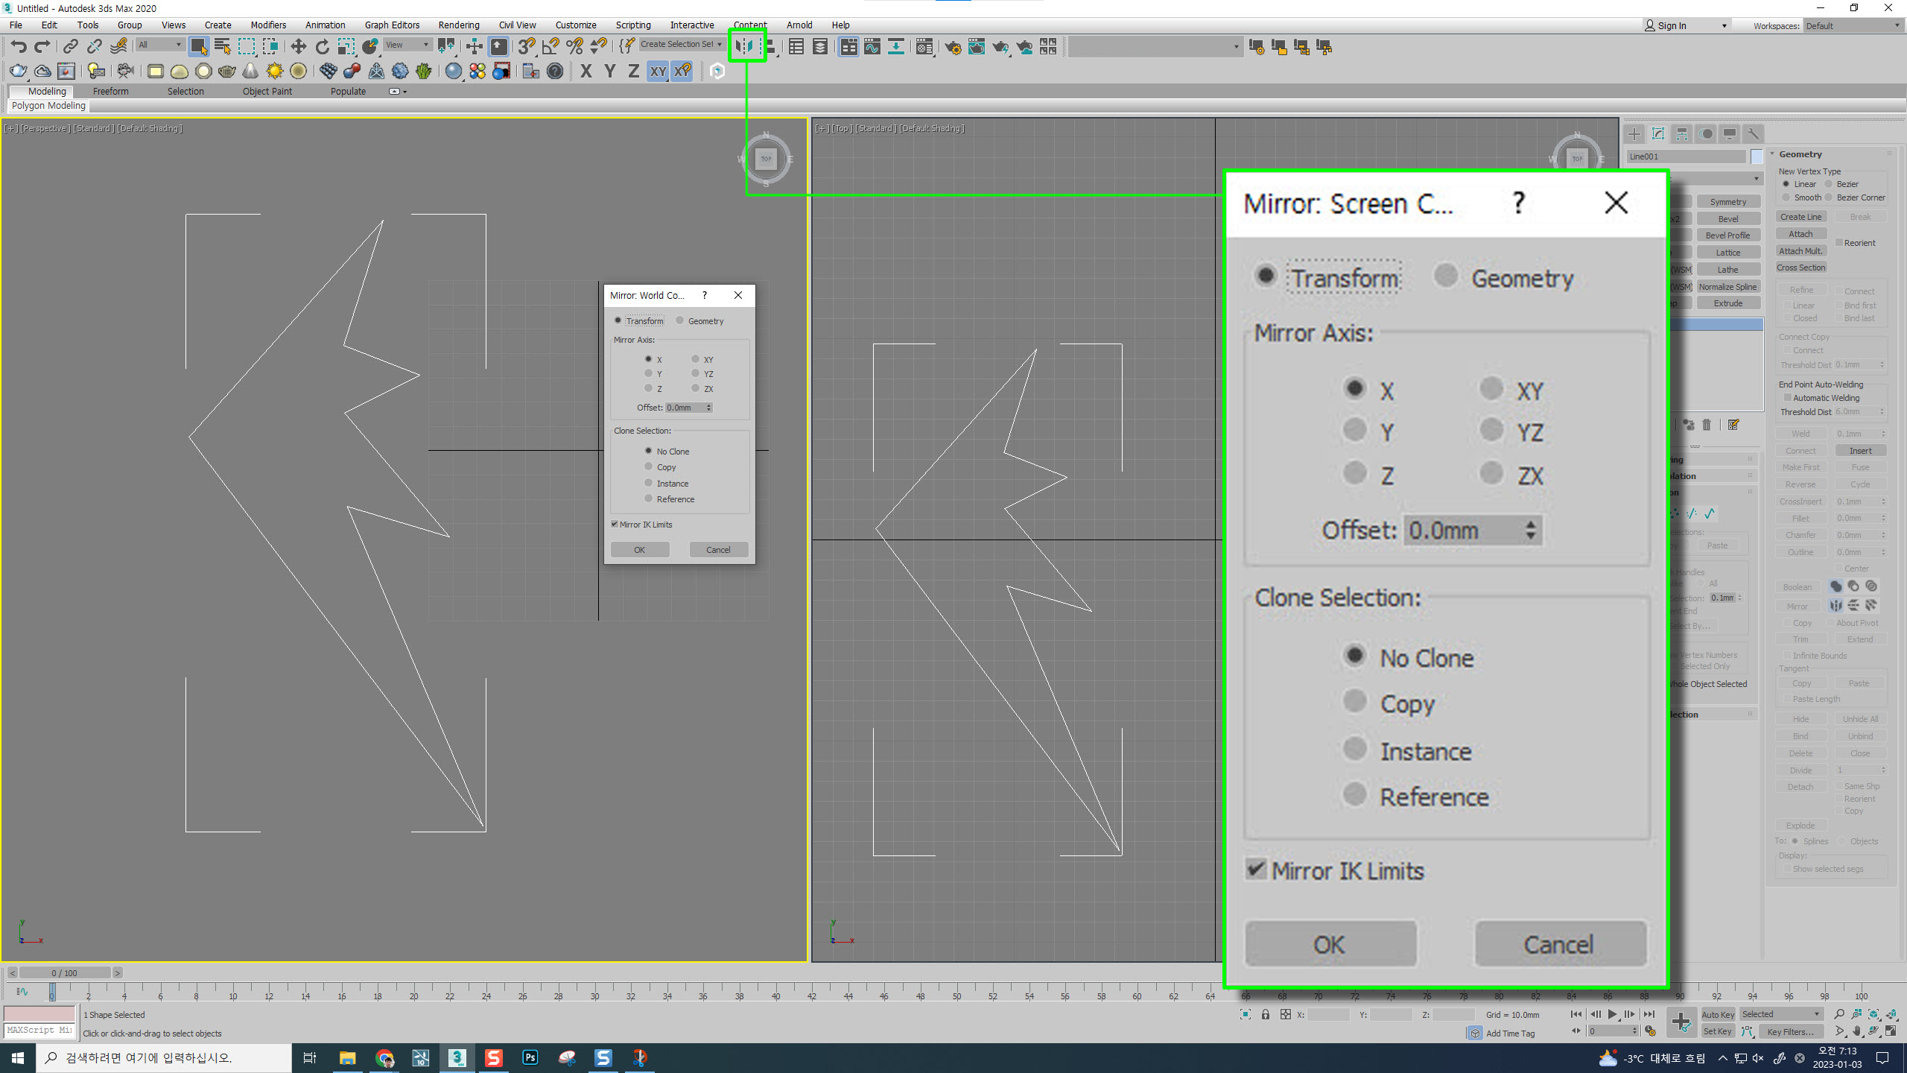
Task: Open the Modifiers menu
Action: tap(268, 25)
